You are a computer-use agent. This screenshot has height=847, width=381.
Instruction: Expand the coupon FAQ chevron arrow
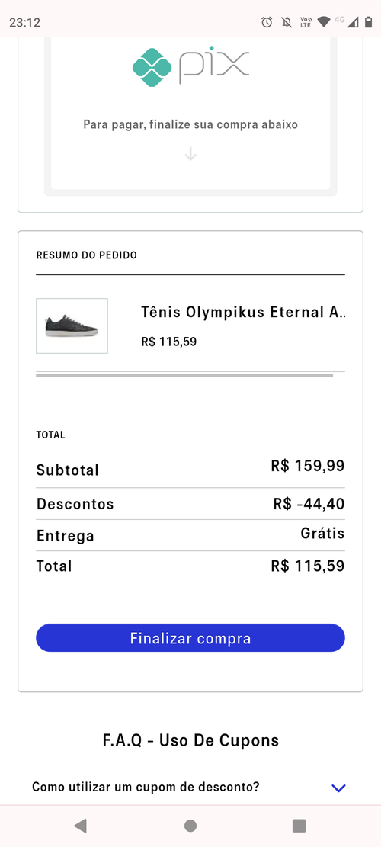pyautogui.click(x=338, y=788)
